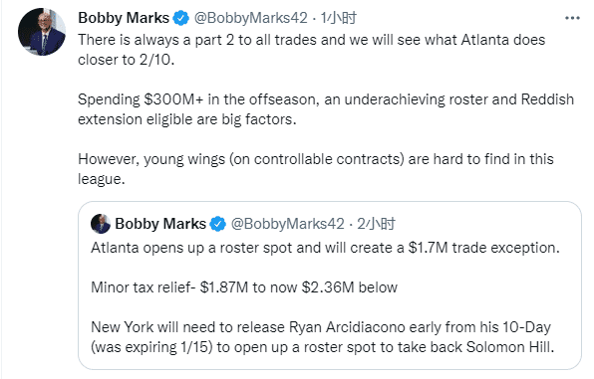This screenshot has height=379, width=594.
Task: Click the 2小时 timestamp on the quoted tweet
Action: pos(376,224)
